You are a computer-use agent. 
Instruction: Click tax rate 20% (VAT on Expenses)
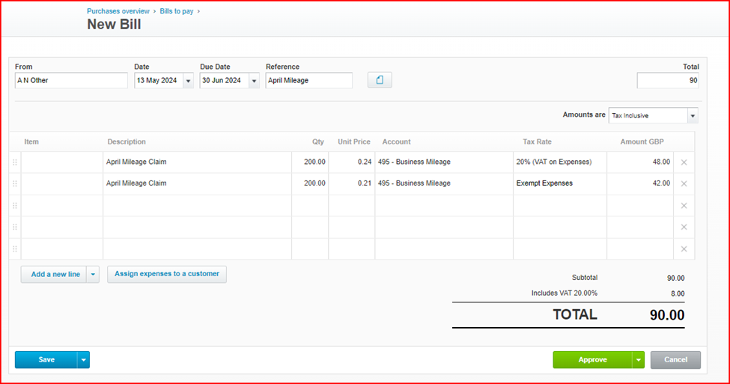point(560,162)
